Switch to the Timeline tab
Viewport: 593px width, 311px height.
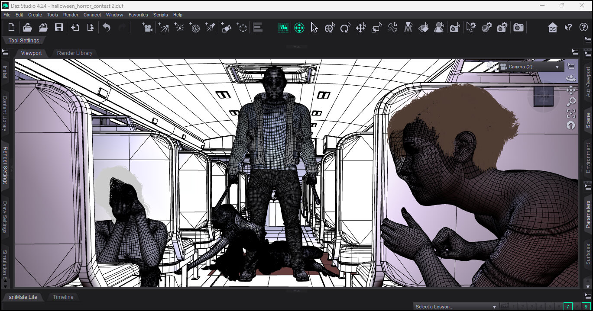click(63, 297)
